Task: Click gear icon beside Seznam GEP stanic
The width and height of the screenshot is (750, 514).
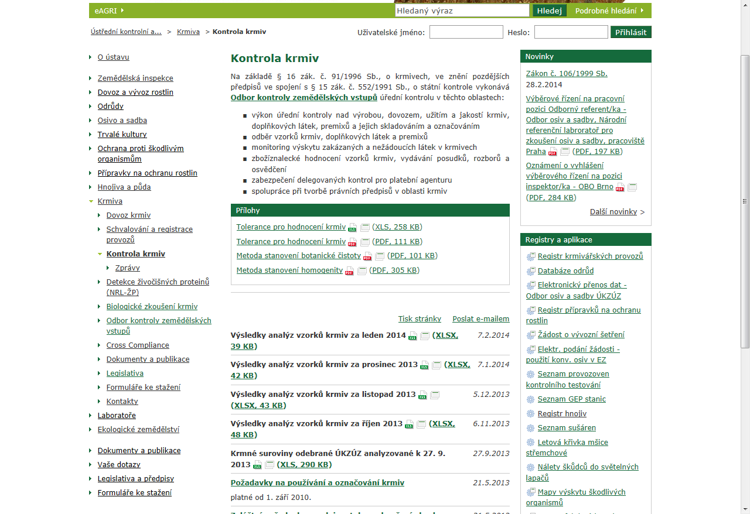Action: (x=531, y=399)
